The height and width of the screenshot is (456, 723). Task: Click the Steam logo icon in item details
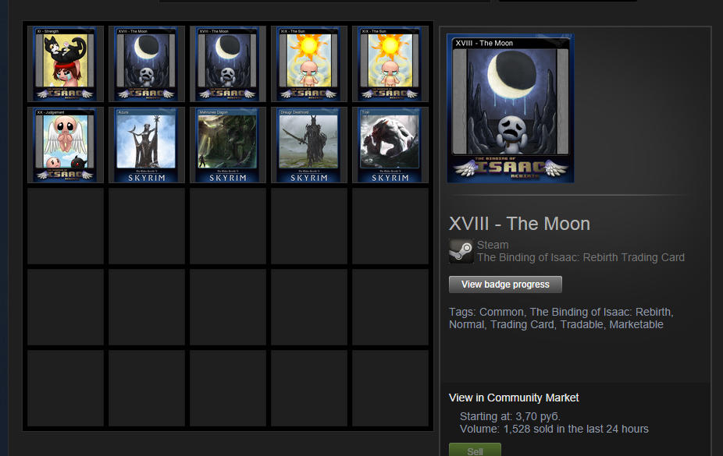(461, 251)
